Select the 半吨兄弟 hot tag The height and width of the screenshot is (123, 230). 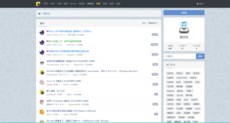click(x=188, y=82)
